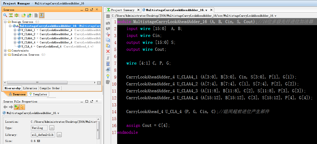Viewport: 317px width, 144px height.
Task: Click the file path text above the editor
Action: point(194,16)
